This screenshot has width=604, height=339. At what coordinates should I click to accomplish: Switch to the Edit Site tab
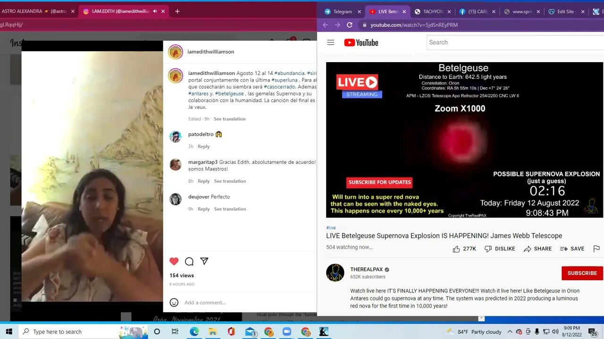coord(566,11)
